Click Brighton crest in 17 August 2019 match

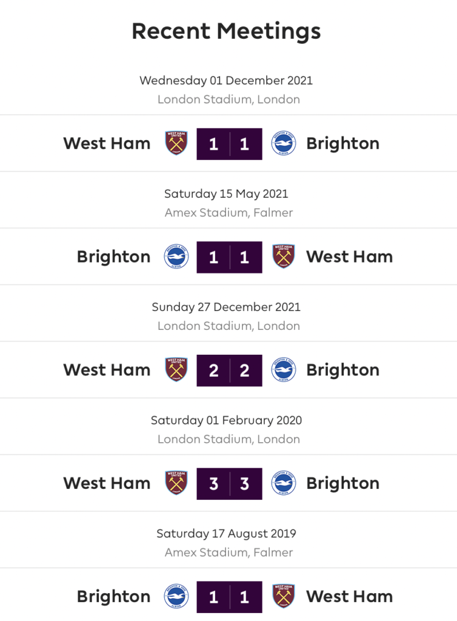point(176,597)
